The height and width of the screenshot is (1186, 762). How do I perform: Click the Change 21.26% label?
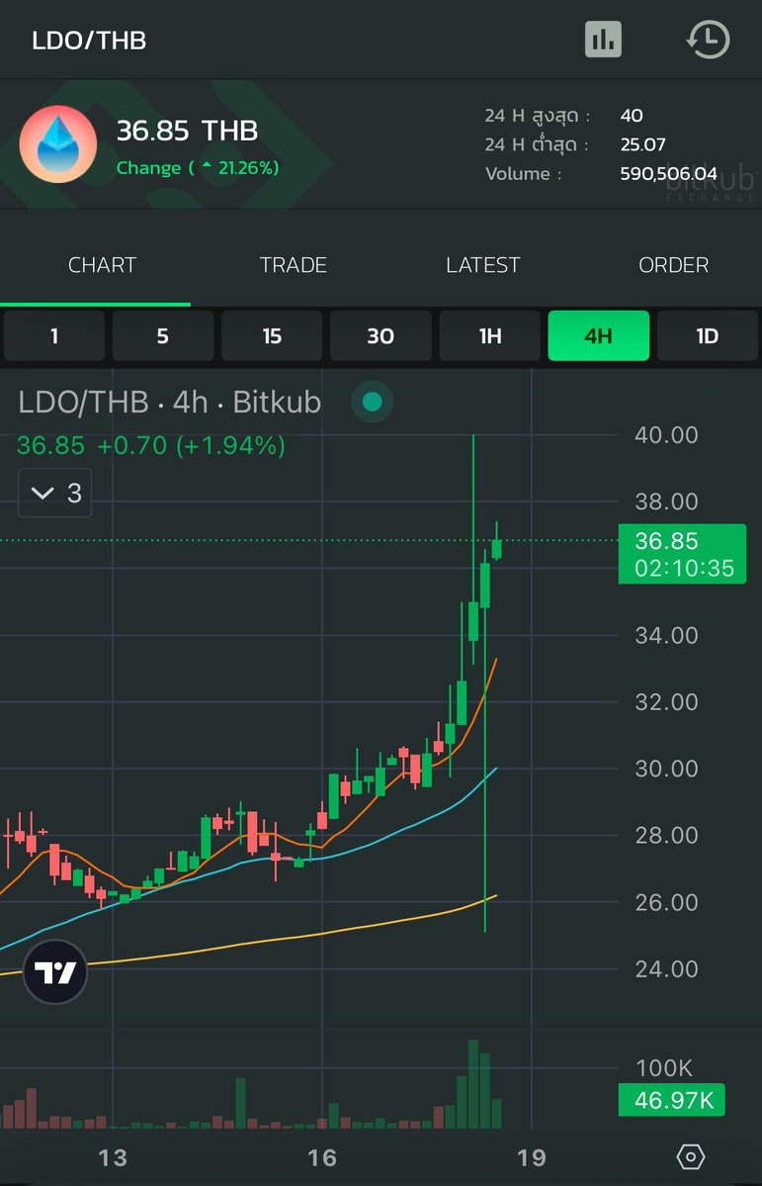(x=198, y=168)
